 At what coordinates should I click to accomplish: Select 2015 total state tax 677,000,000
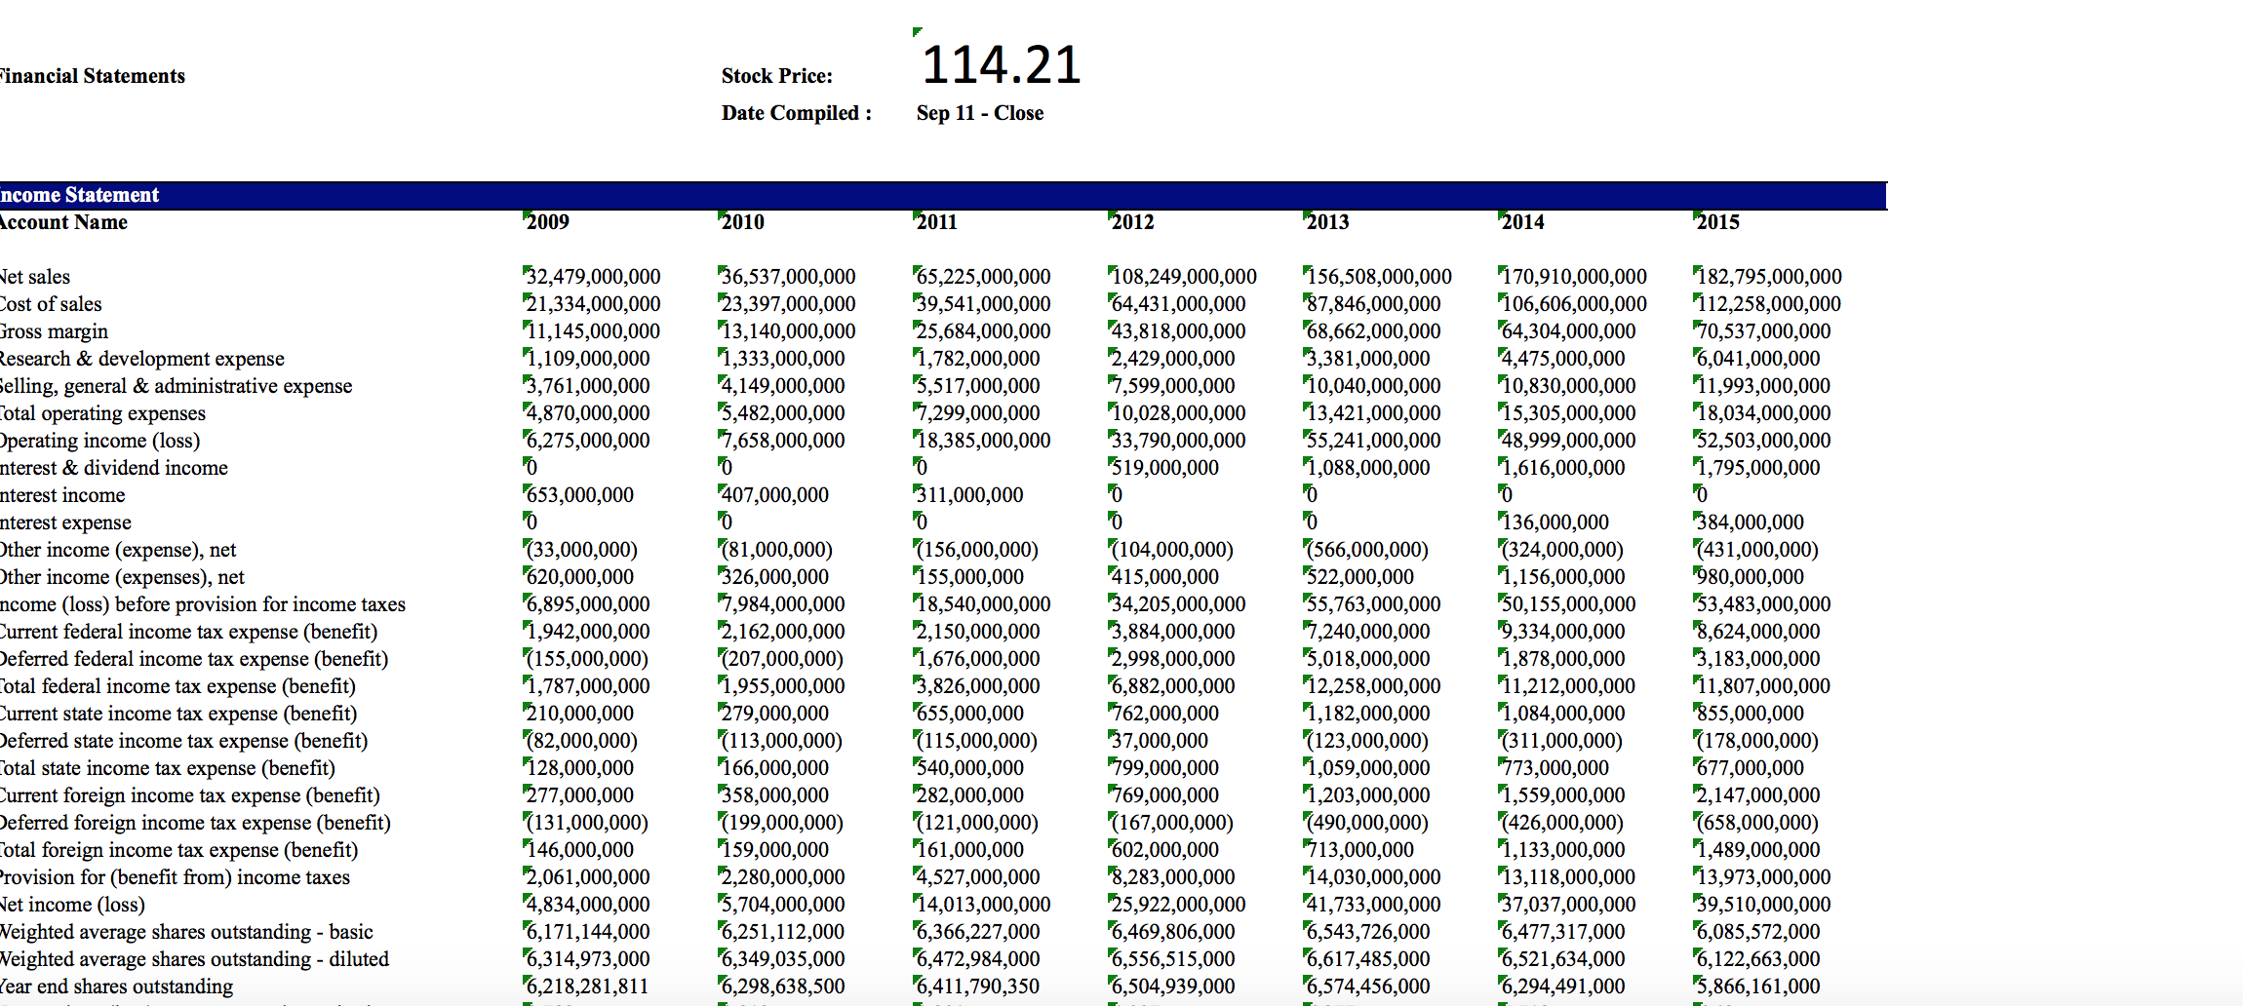pos(1751,768)
